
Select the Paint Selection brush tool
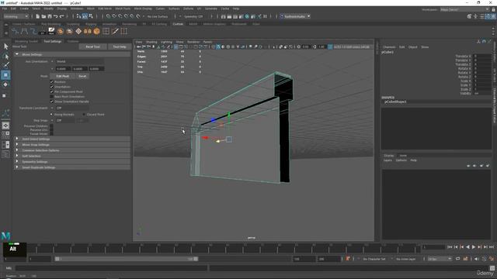tap(5, 65)
